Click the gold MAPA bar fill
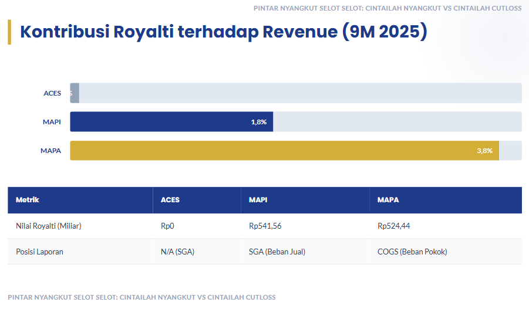 click(284, 151)
